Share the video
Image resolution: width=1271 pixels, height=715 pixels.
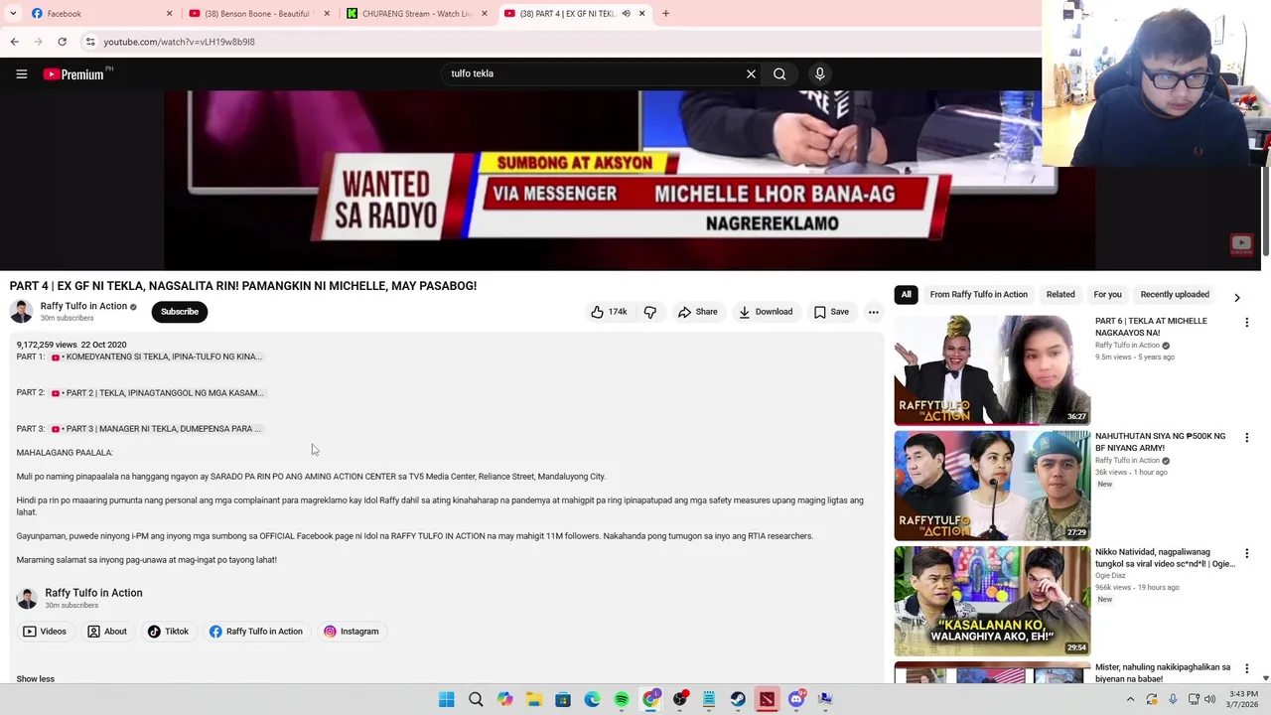point(697,312)
